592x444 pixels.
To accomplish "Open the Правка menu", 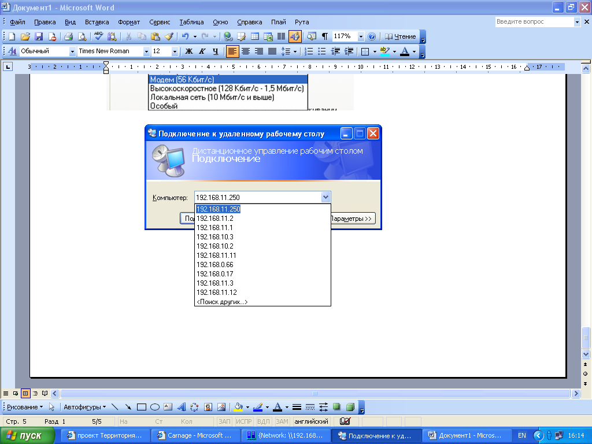I will [x=45, y=22].
